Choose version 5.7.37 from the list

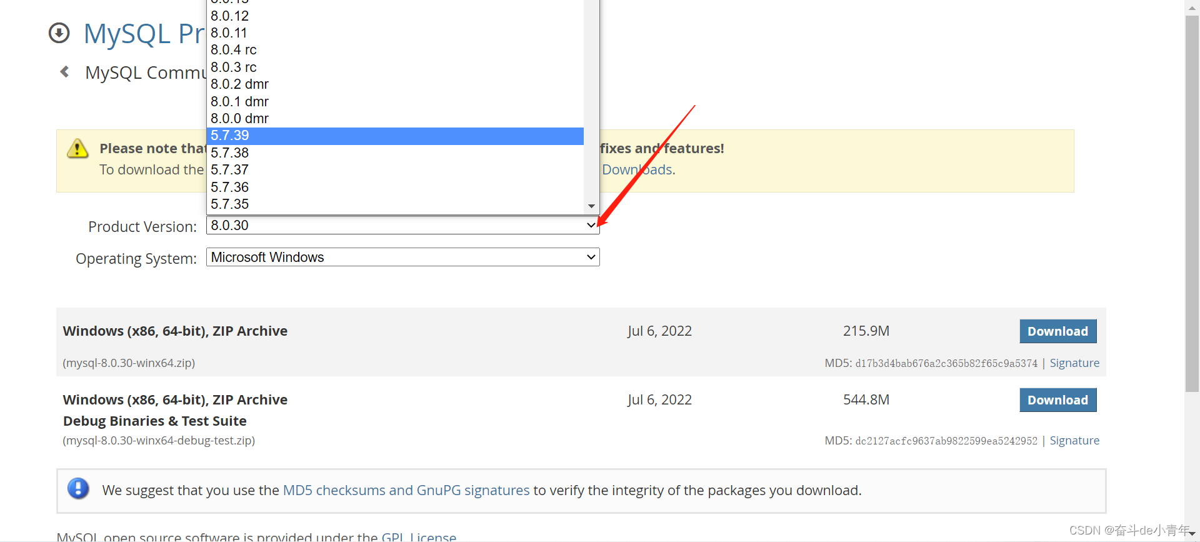coord(395,169)
